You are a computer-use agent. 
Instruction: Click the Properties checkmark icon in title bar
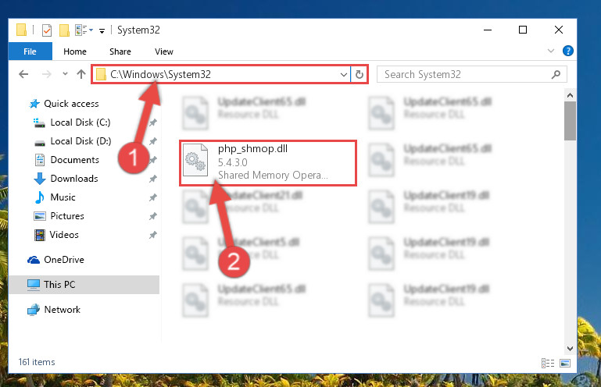pos(47,30)
